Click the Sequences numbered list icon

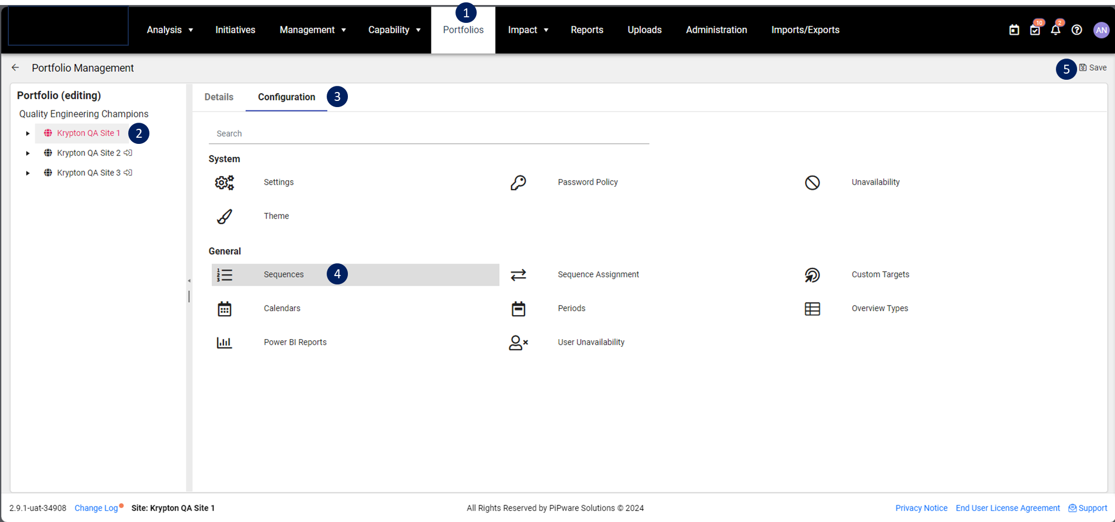tap(224, 275)
